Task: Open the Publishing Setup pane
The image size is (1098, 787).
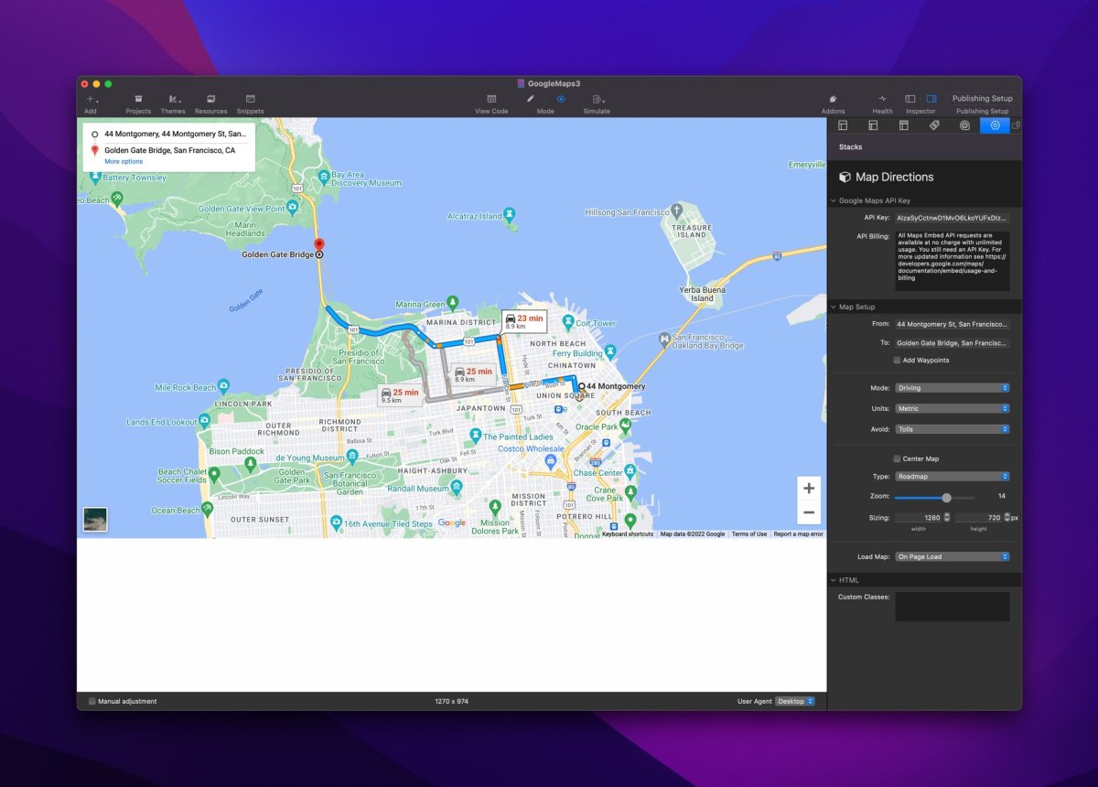Action: [x=982, y=98]
